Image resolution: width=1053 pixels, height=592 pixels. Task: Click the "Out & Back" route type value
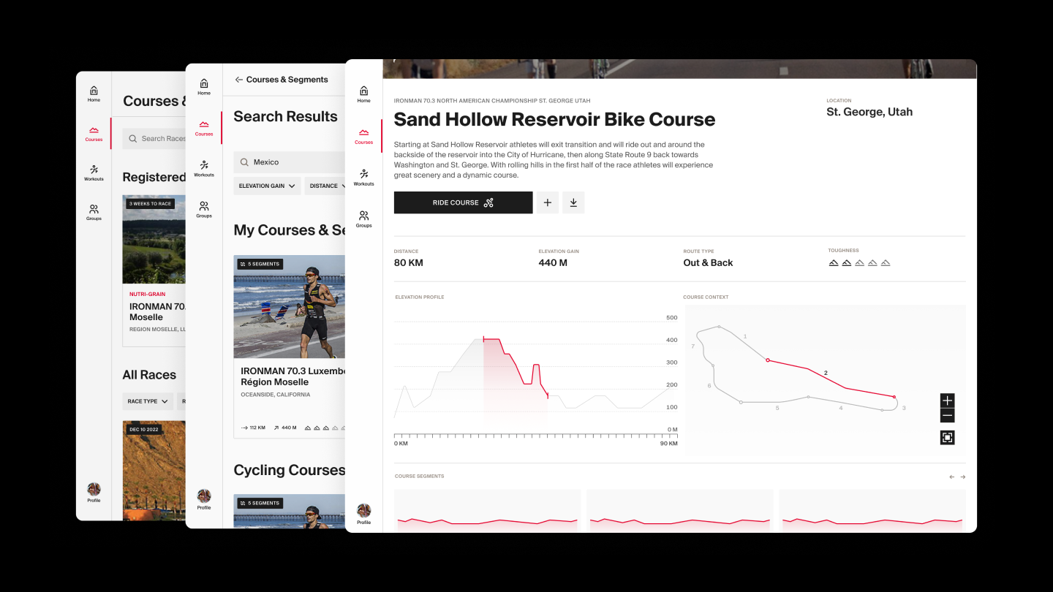708,263
